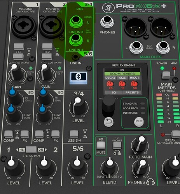The width and height of the screenshot is (180, 194).
Task: Click the Mackie running man logo
Action: click(108, 8)
